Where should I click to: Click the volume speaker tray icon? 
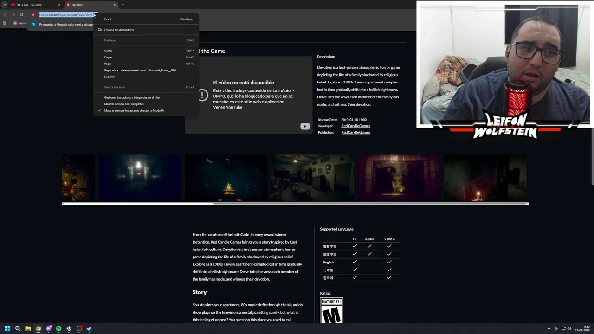click(x=570, y=328)
